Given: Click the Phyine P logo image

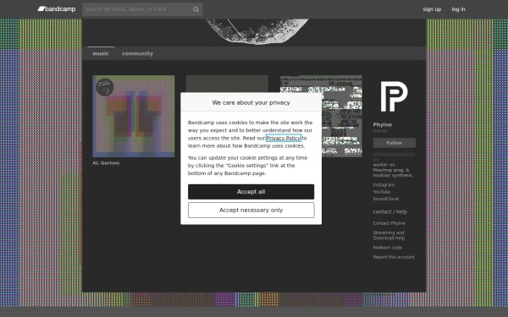Looking at the screenshot, I should [394, 96].
